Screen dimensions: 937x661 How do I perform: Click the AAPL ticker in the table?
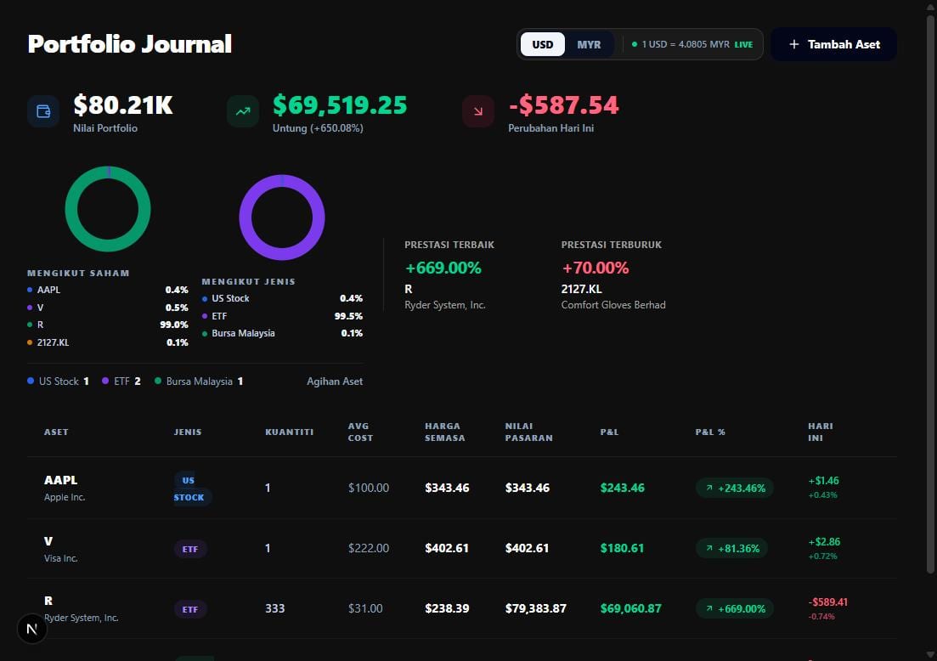61,480
